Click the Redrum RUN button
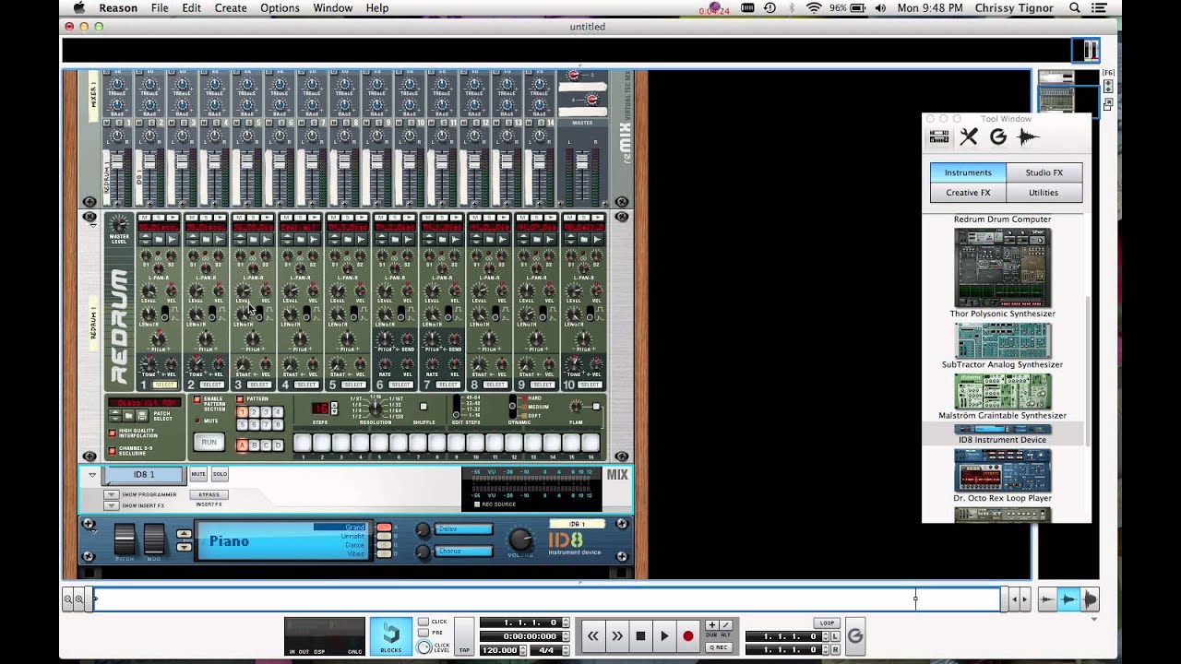Viewport: 1181px width, 664px height. (209, 443)
